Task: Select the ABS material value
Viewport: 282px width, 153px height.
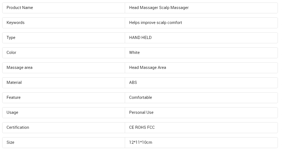Action: point(133,82)
